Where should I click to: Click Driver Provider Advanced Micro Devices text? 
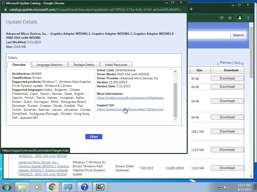(128, 78)
